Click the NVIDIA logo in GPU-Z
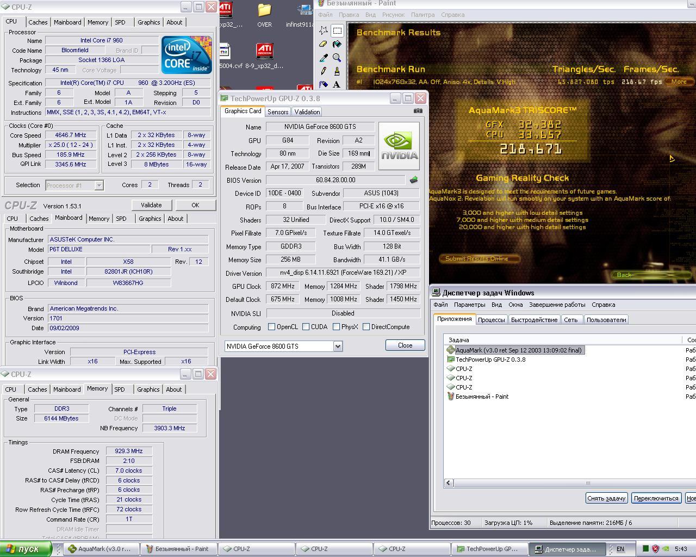The image size is (696, 557). [399, 146]
